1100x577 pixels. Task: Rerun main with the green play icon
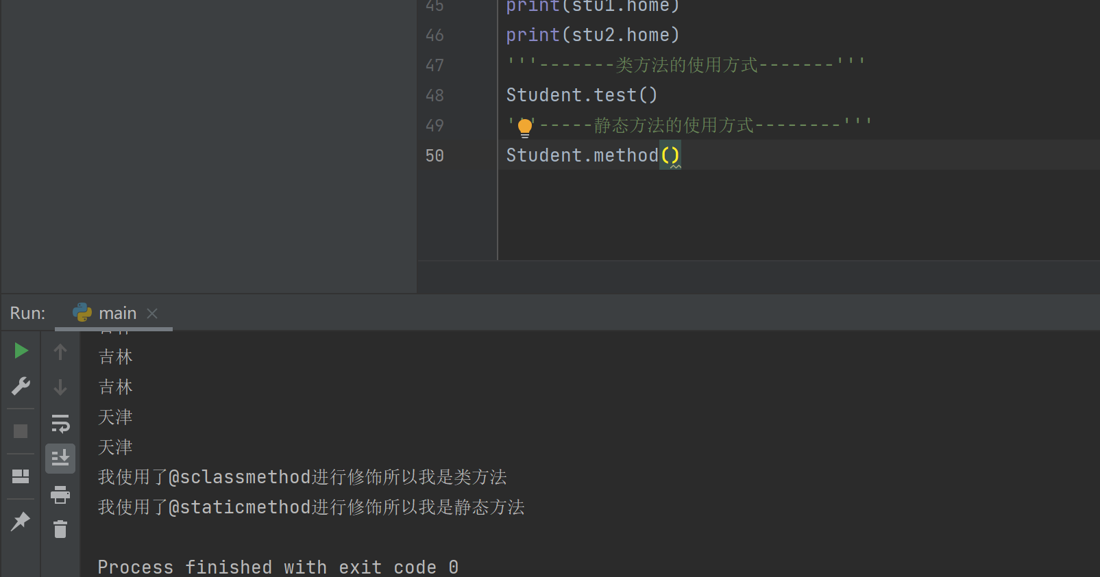(x=21, y=351)
